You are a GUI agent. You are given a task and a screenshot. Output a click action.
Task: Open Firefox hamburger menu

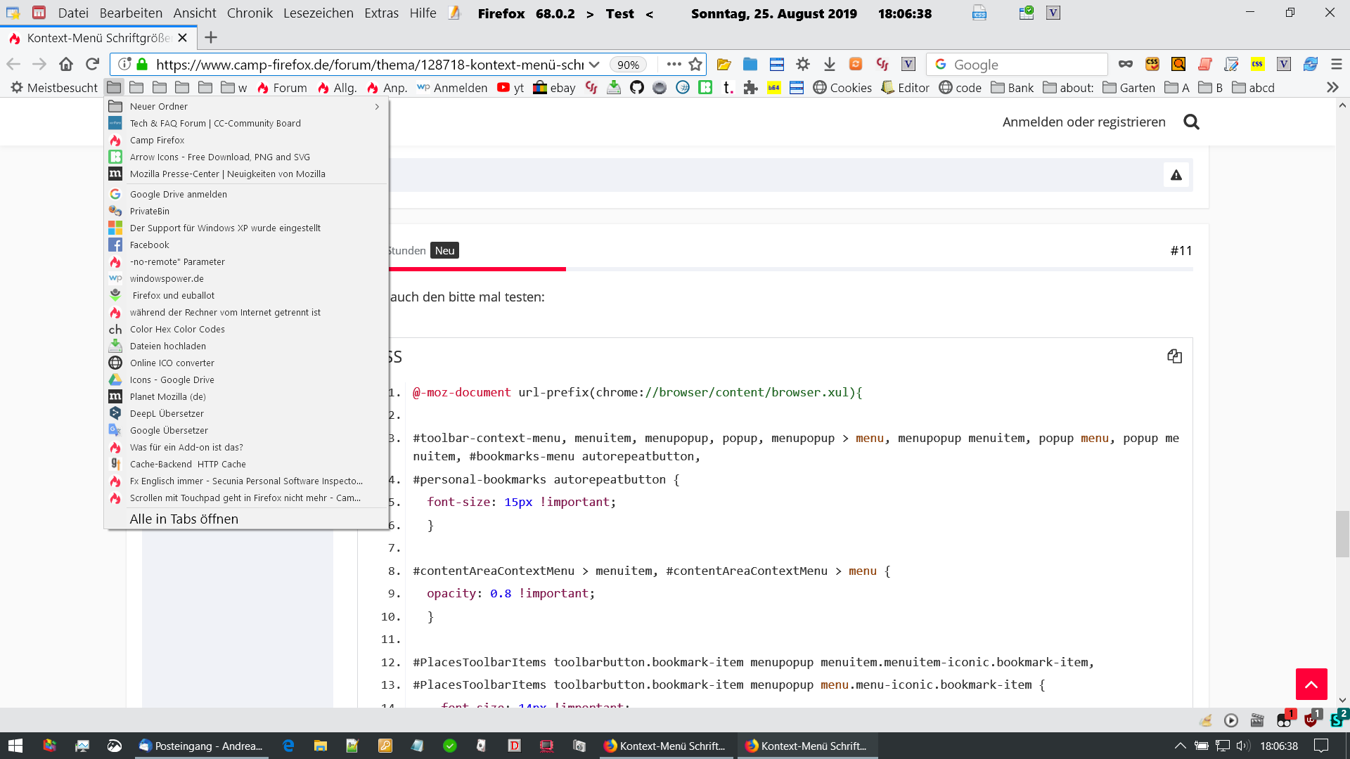1336,64
